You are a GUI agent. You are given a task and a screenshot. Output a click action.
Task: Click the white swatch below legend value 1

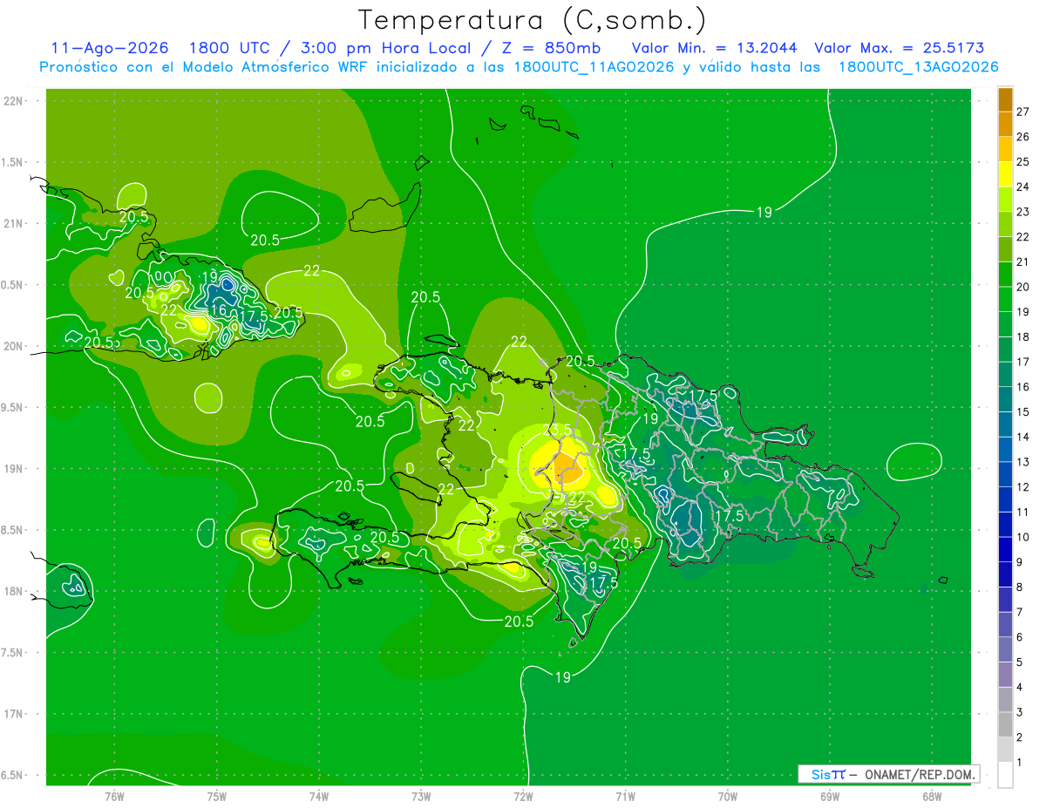(x=1005, y=775)
